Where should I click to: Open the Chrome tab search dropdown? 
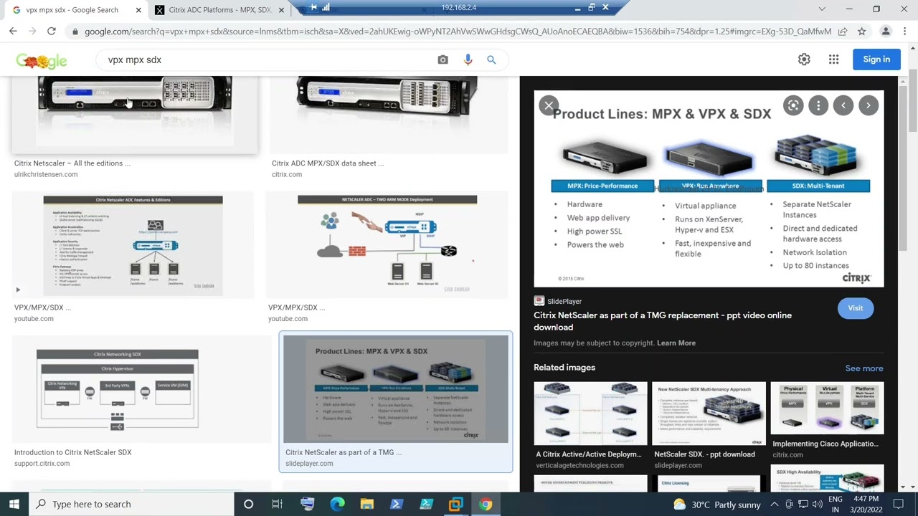tap(822, 9)
